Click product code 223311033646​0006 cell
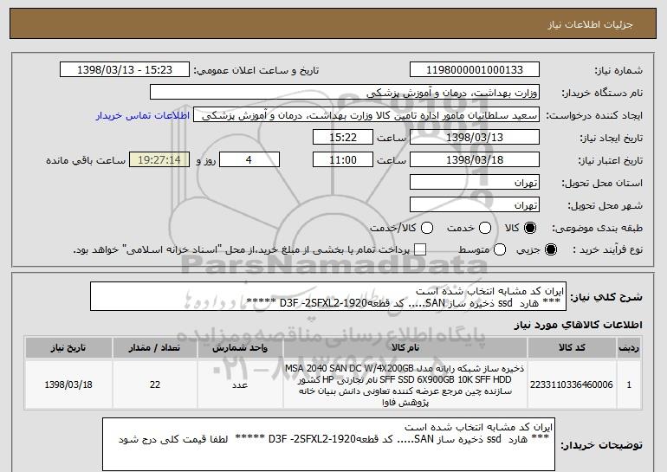 (572, 385)
